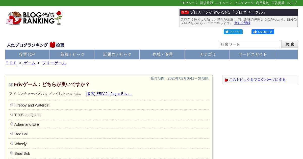The height and width of the screenshot is (159, 303).
Task: Go to マイページ in top bar
Action: point(223,3)
